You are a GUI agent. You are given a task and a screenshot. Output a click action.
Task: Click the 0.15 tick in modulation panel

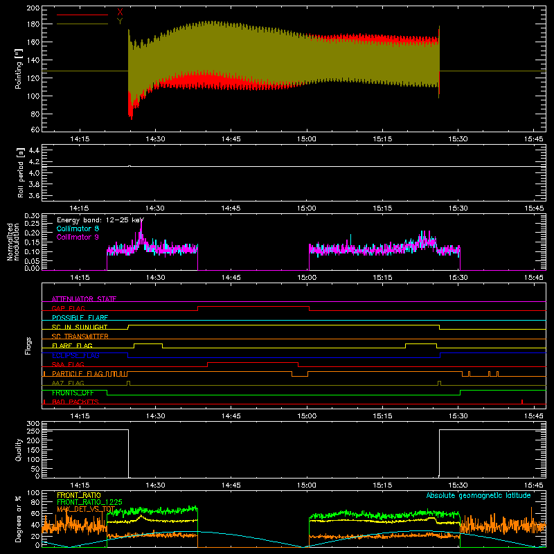click(32, 242)
